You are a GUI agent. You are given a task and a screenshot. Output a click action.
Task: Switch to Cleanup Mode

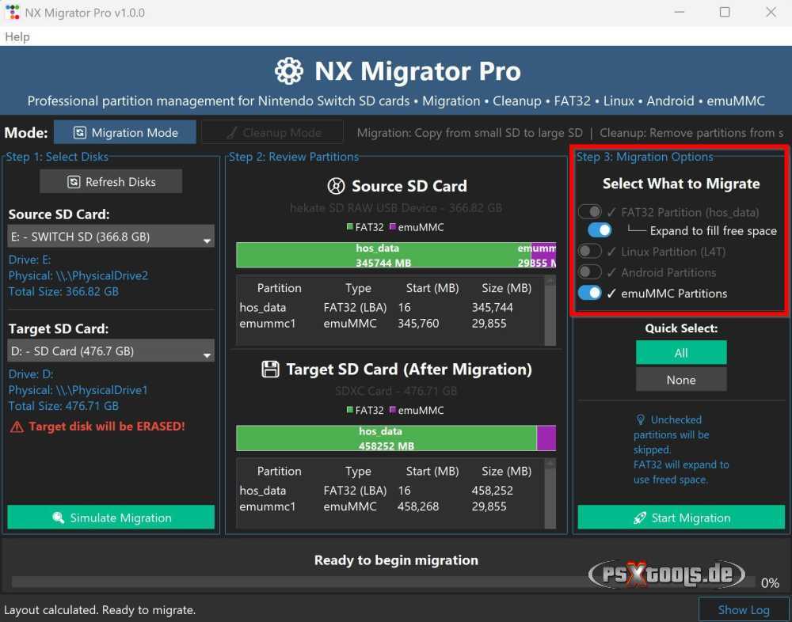click(272, 131)
